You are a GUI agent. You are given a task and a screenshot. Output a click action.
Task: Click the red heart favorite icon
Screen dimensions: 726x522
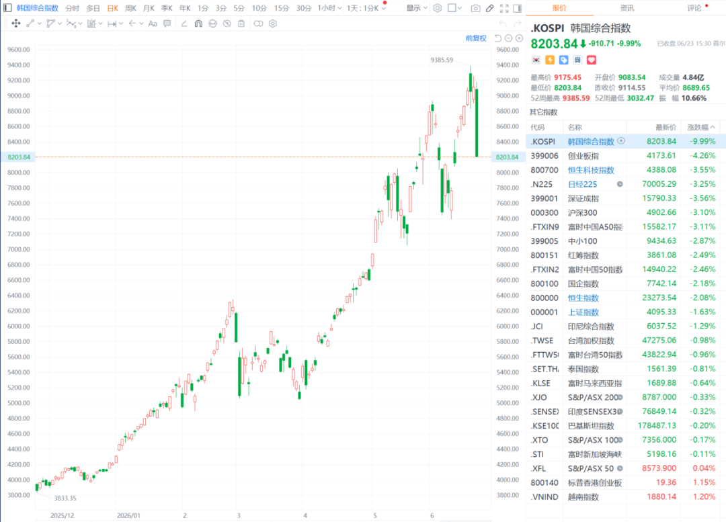[592, 60]
